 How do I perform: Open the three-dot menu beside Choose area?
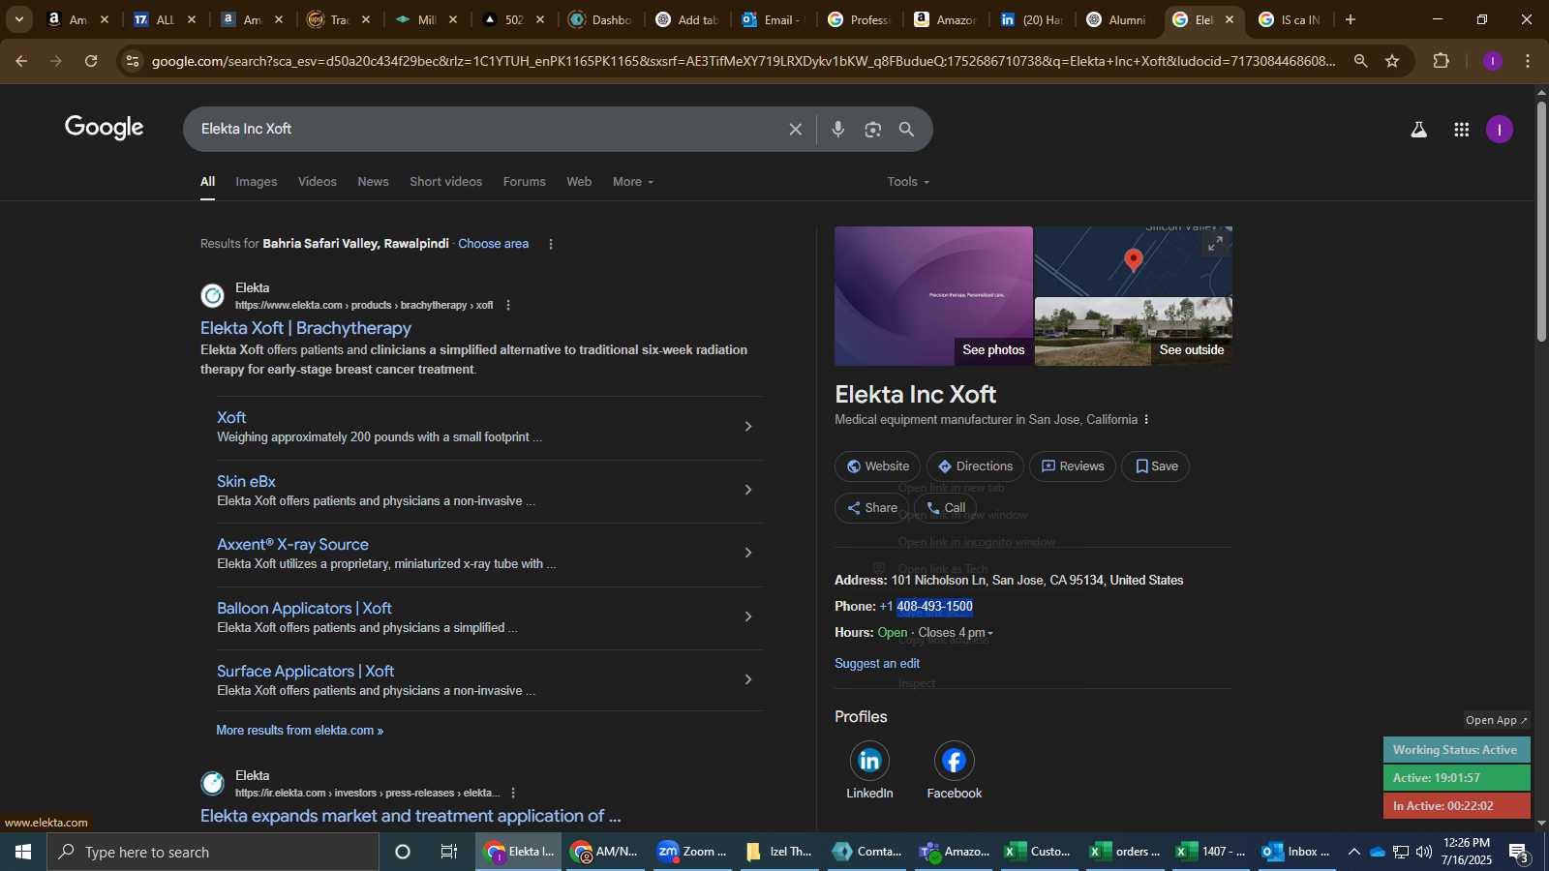[x=551, y=244]
